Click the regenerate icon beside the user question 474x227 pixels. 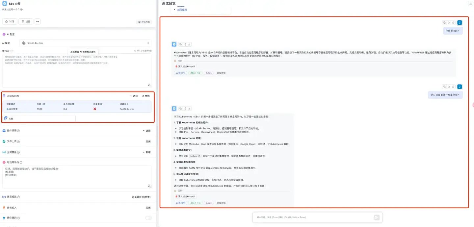pyautogui.click(x=449, y=22)
